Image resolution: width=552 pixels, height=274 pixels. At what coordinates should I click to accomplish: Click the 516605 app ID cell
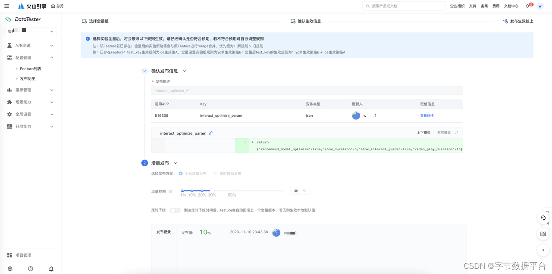(162, 116)
